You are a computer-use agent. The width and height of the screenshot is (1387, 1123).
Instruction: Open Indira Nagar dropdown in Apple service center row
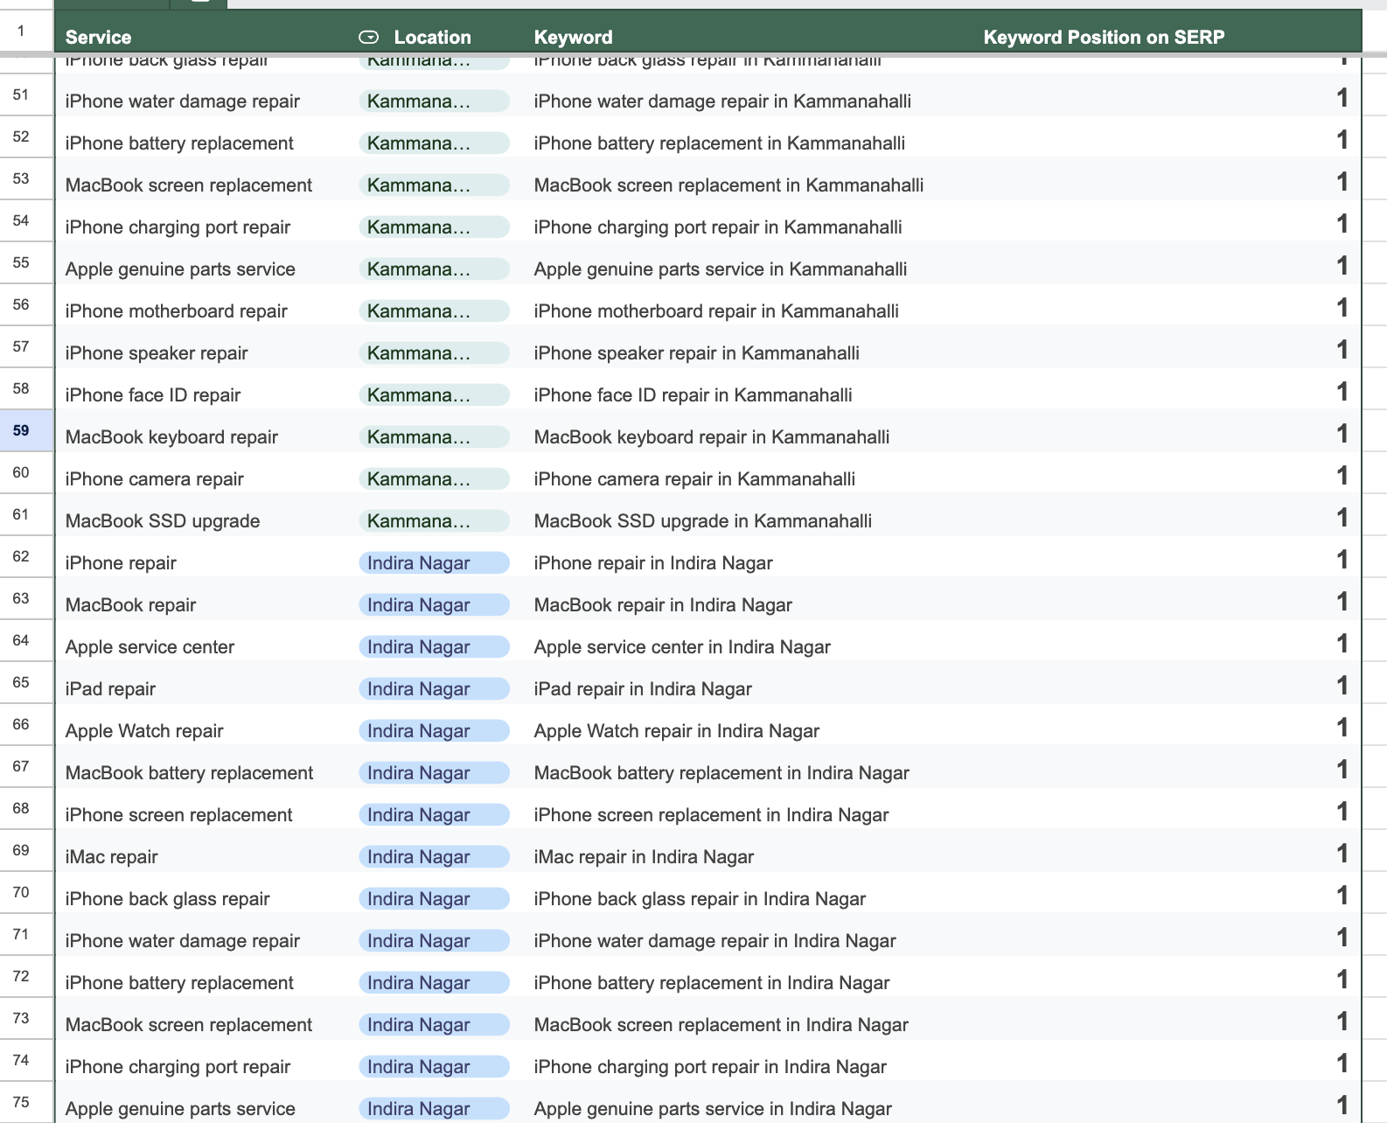(x=434, y=647)
